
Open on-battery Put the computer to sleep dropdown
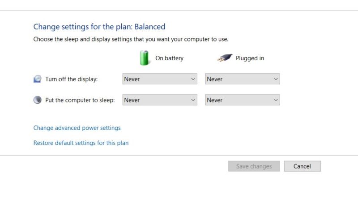click(159, 100)
